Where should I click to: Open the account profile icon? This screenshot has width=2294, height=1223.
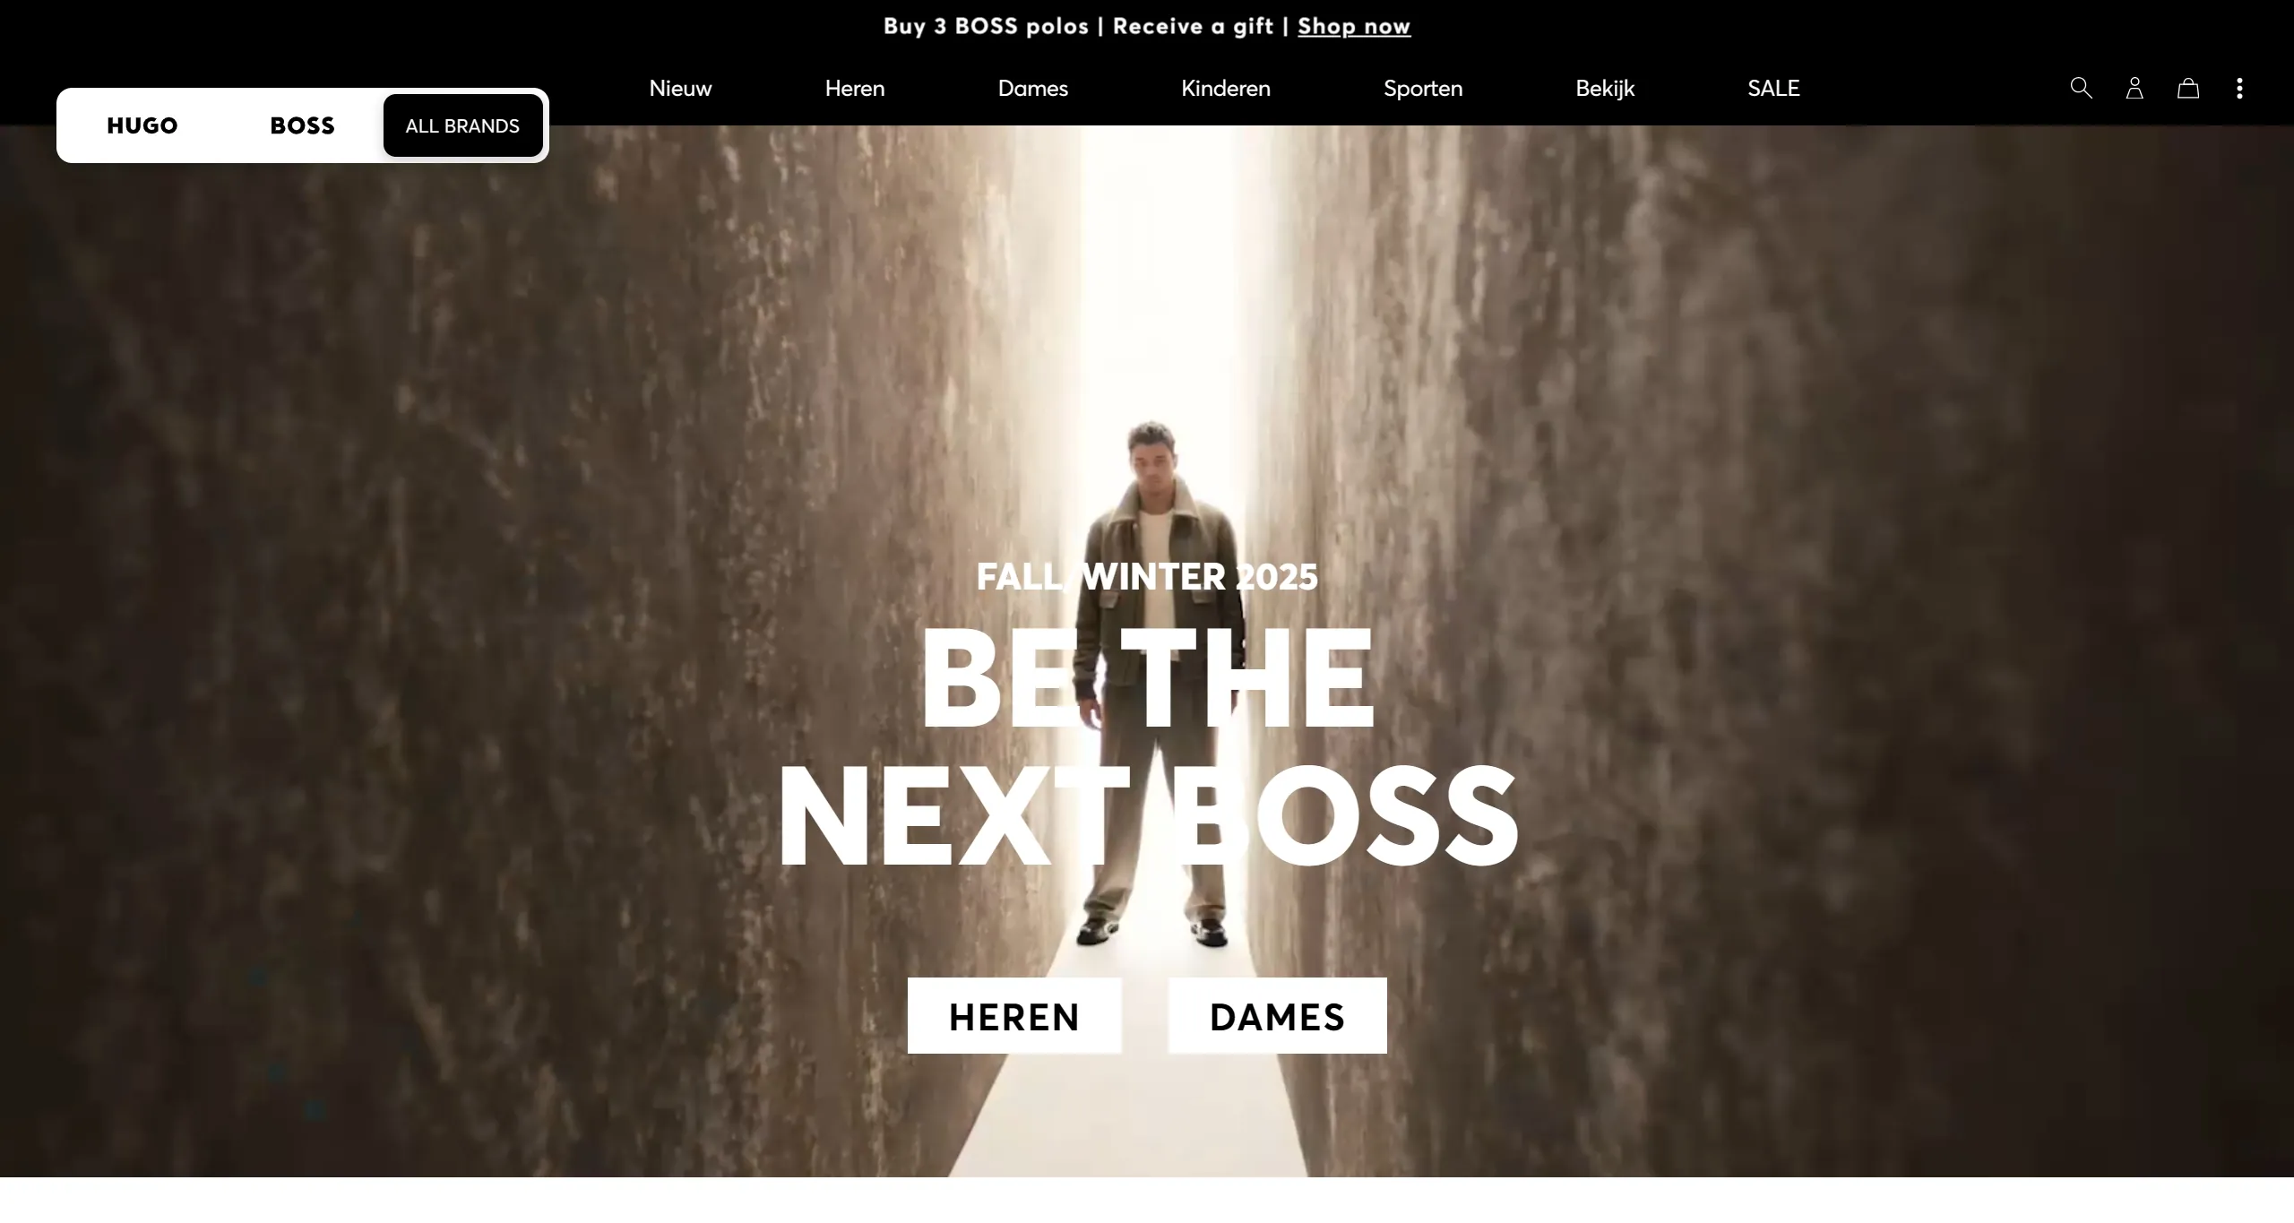coord(2134,88)
